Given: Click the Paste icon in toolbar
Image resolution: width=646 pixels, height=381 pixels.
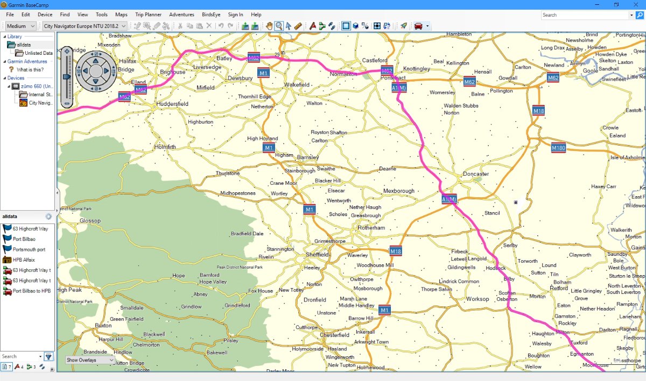Looking at the screenshot, I should click(199, 26).
